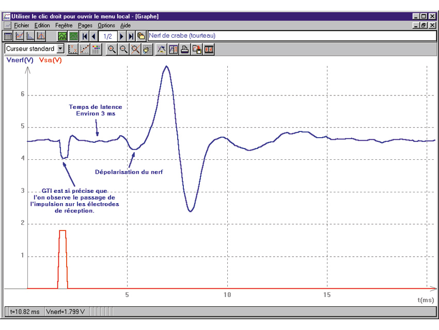Open the split-window curve display icon
The image size is (439, 330).
[x=174, y=49]
